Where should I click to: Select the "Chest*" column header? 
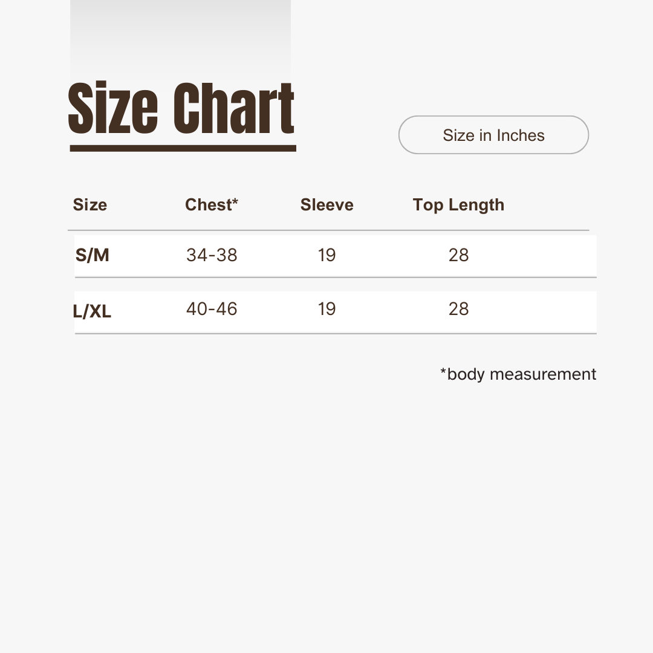[212, 205]
